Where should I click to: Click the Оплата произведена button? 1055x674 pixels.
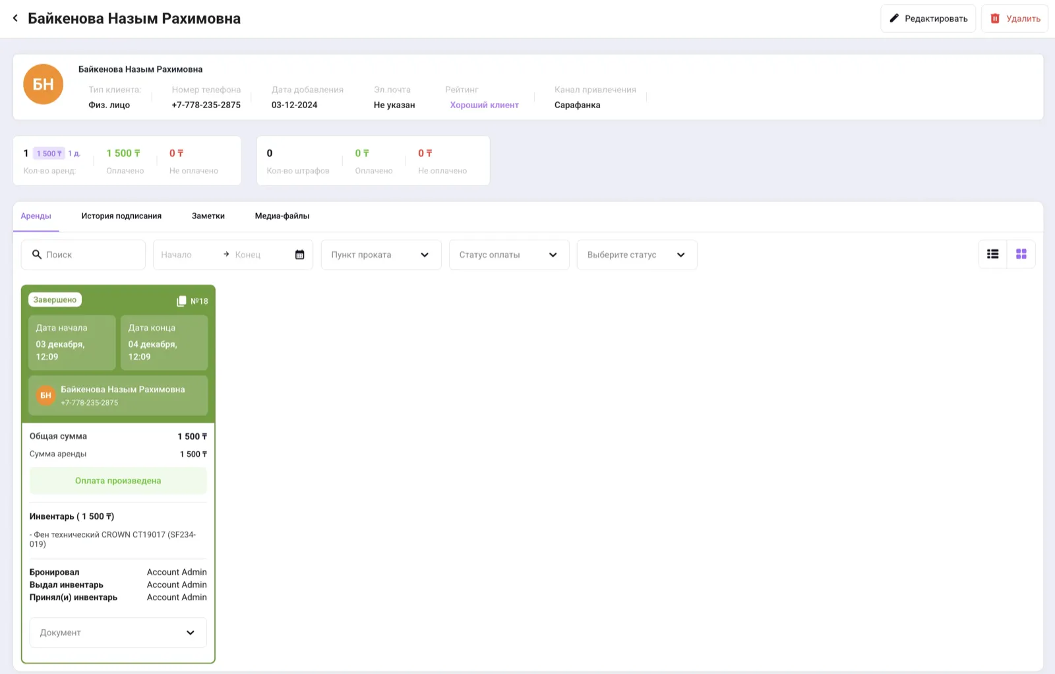(x=118, y=481)
